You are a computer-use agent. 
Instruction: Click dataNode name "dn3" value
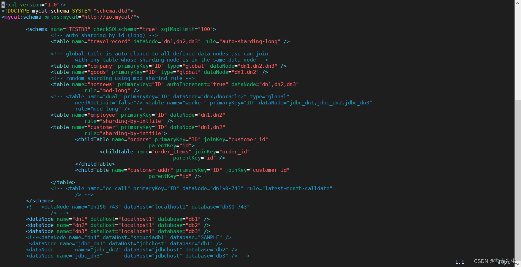coord(80,231)
